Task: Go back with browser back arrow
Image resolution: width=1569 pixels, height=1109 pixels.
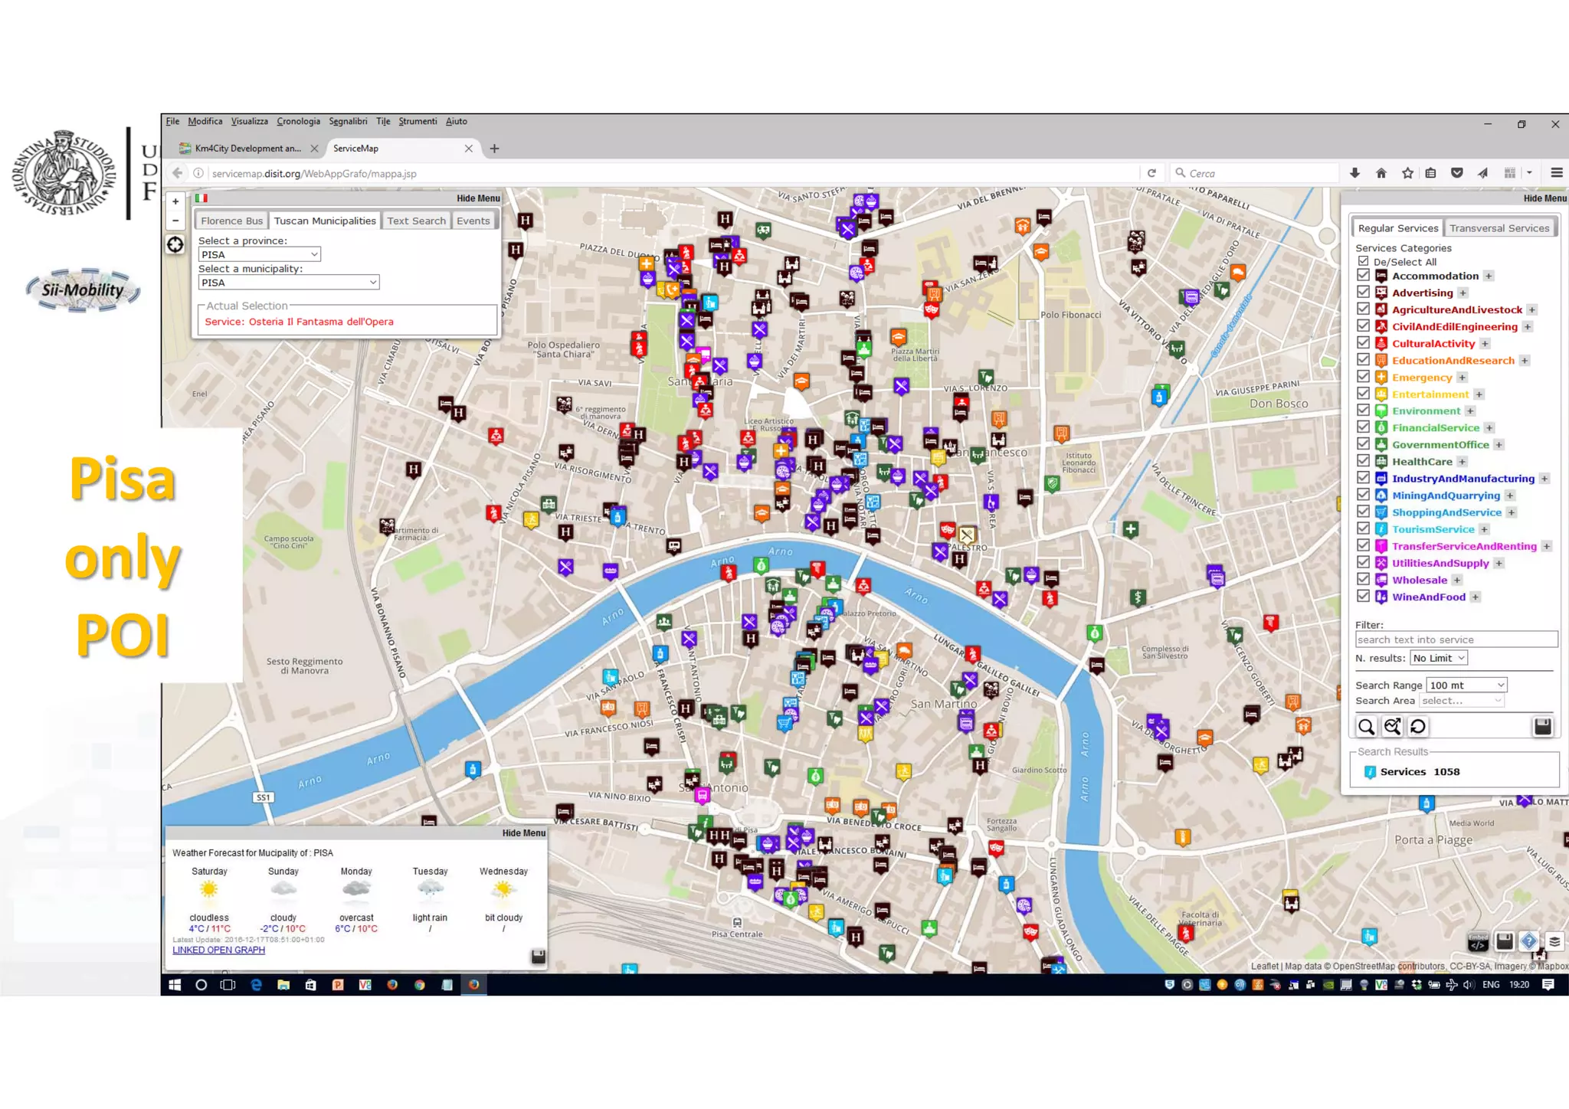Action: tap(177, 173)
